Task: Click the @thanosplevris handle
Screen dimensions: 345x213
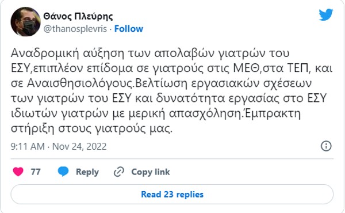Action: point(75,29)
